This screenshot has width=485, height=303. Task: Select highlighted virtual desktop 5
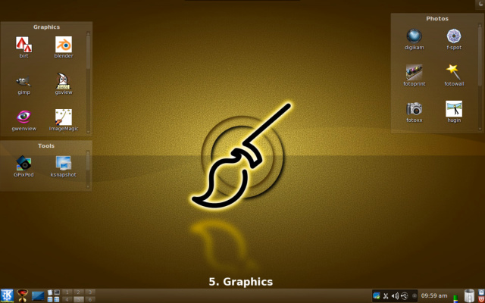click(x=79, y=299)
